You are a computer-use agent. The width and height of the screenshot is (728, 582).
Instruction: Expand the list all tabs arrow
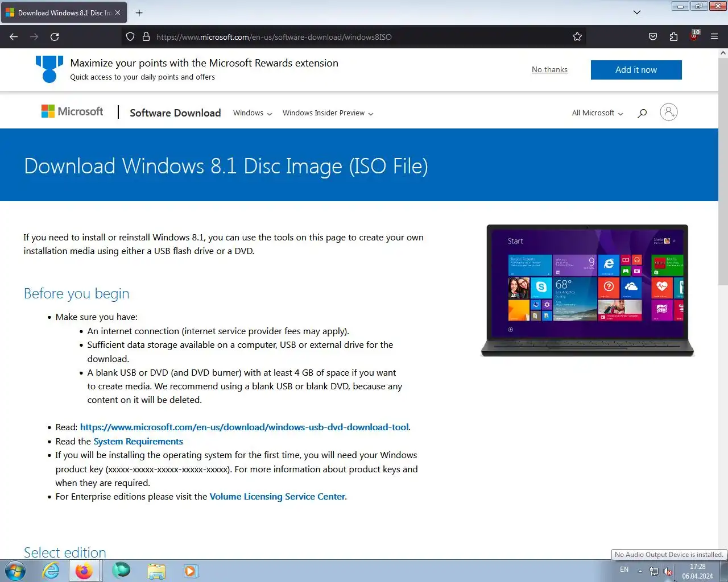637,13
